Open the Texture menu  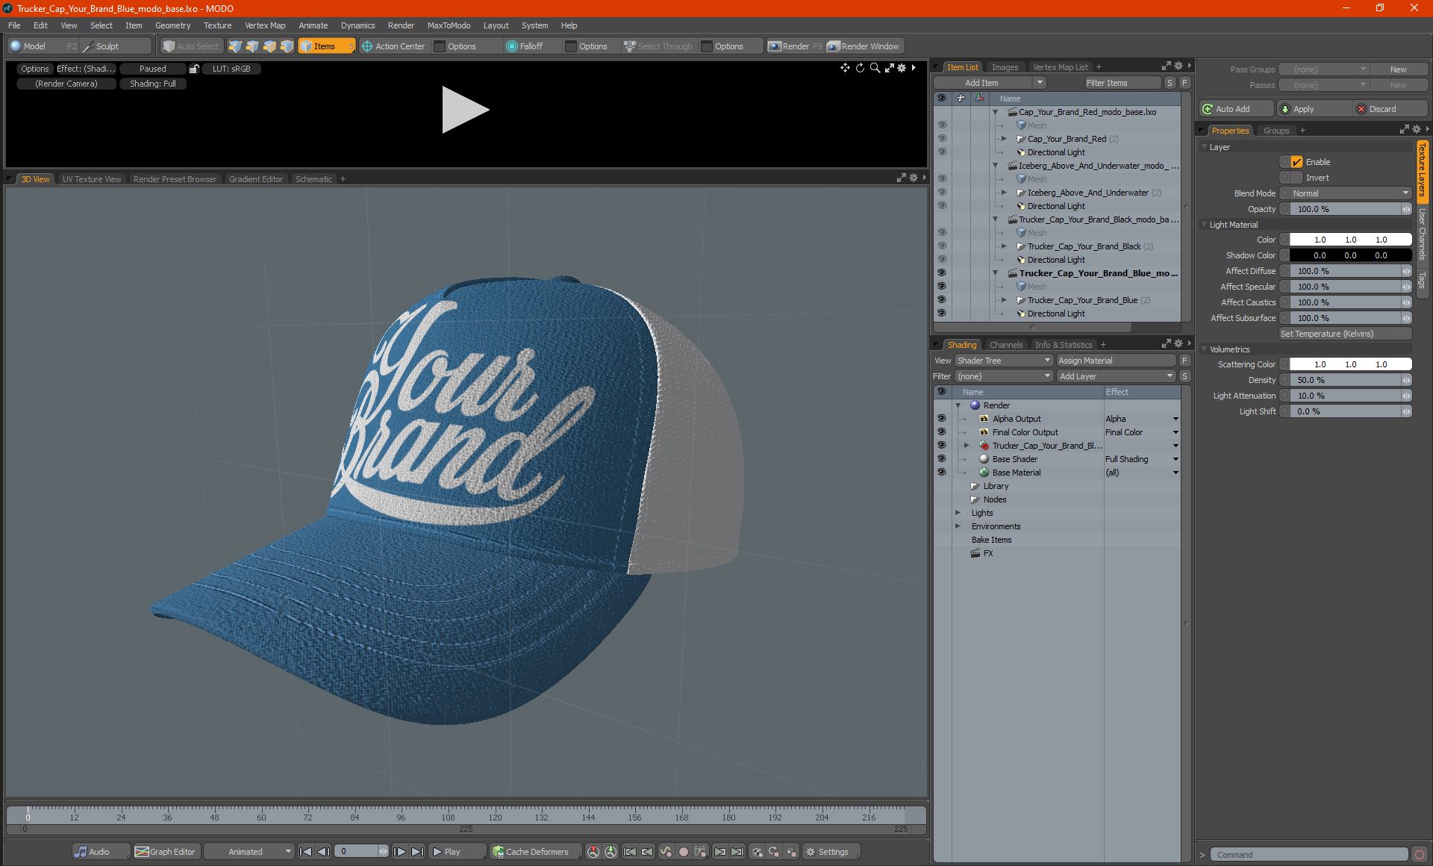218,25
